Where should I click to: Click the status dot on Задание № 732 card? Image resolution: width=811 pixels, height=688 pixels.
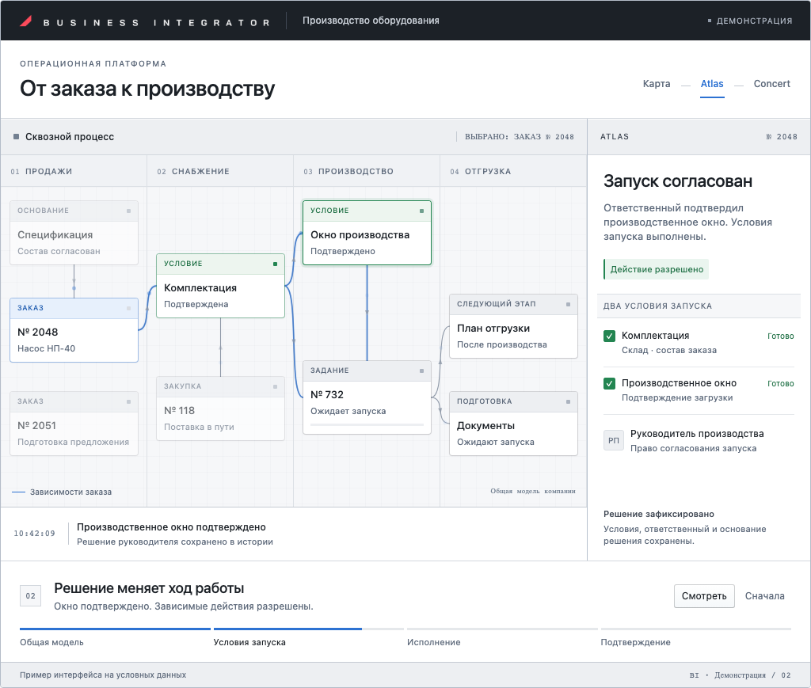tap(421, 371)
